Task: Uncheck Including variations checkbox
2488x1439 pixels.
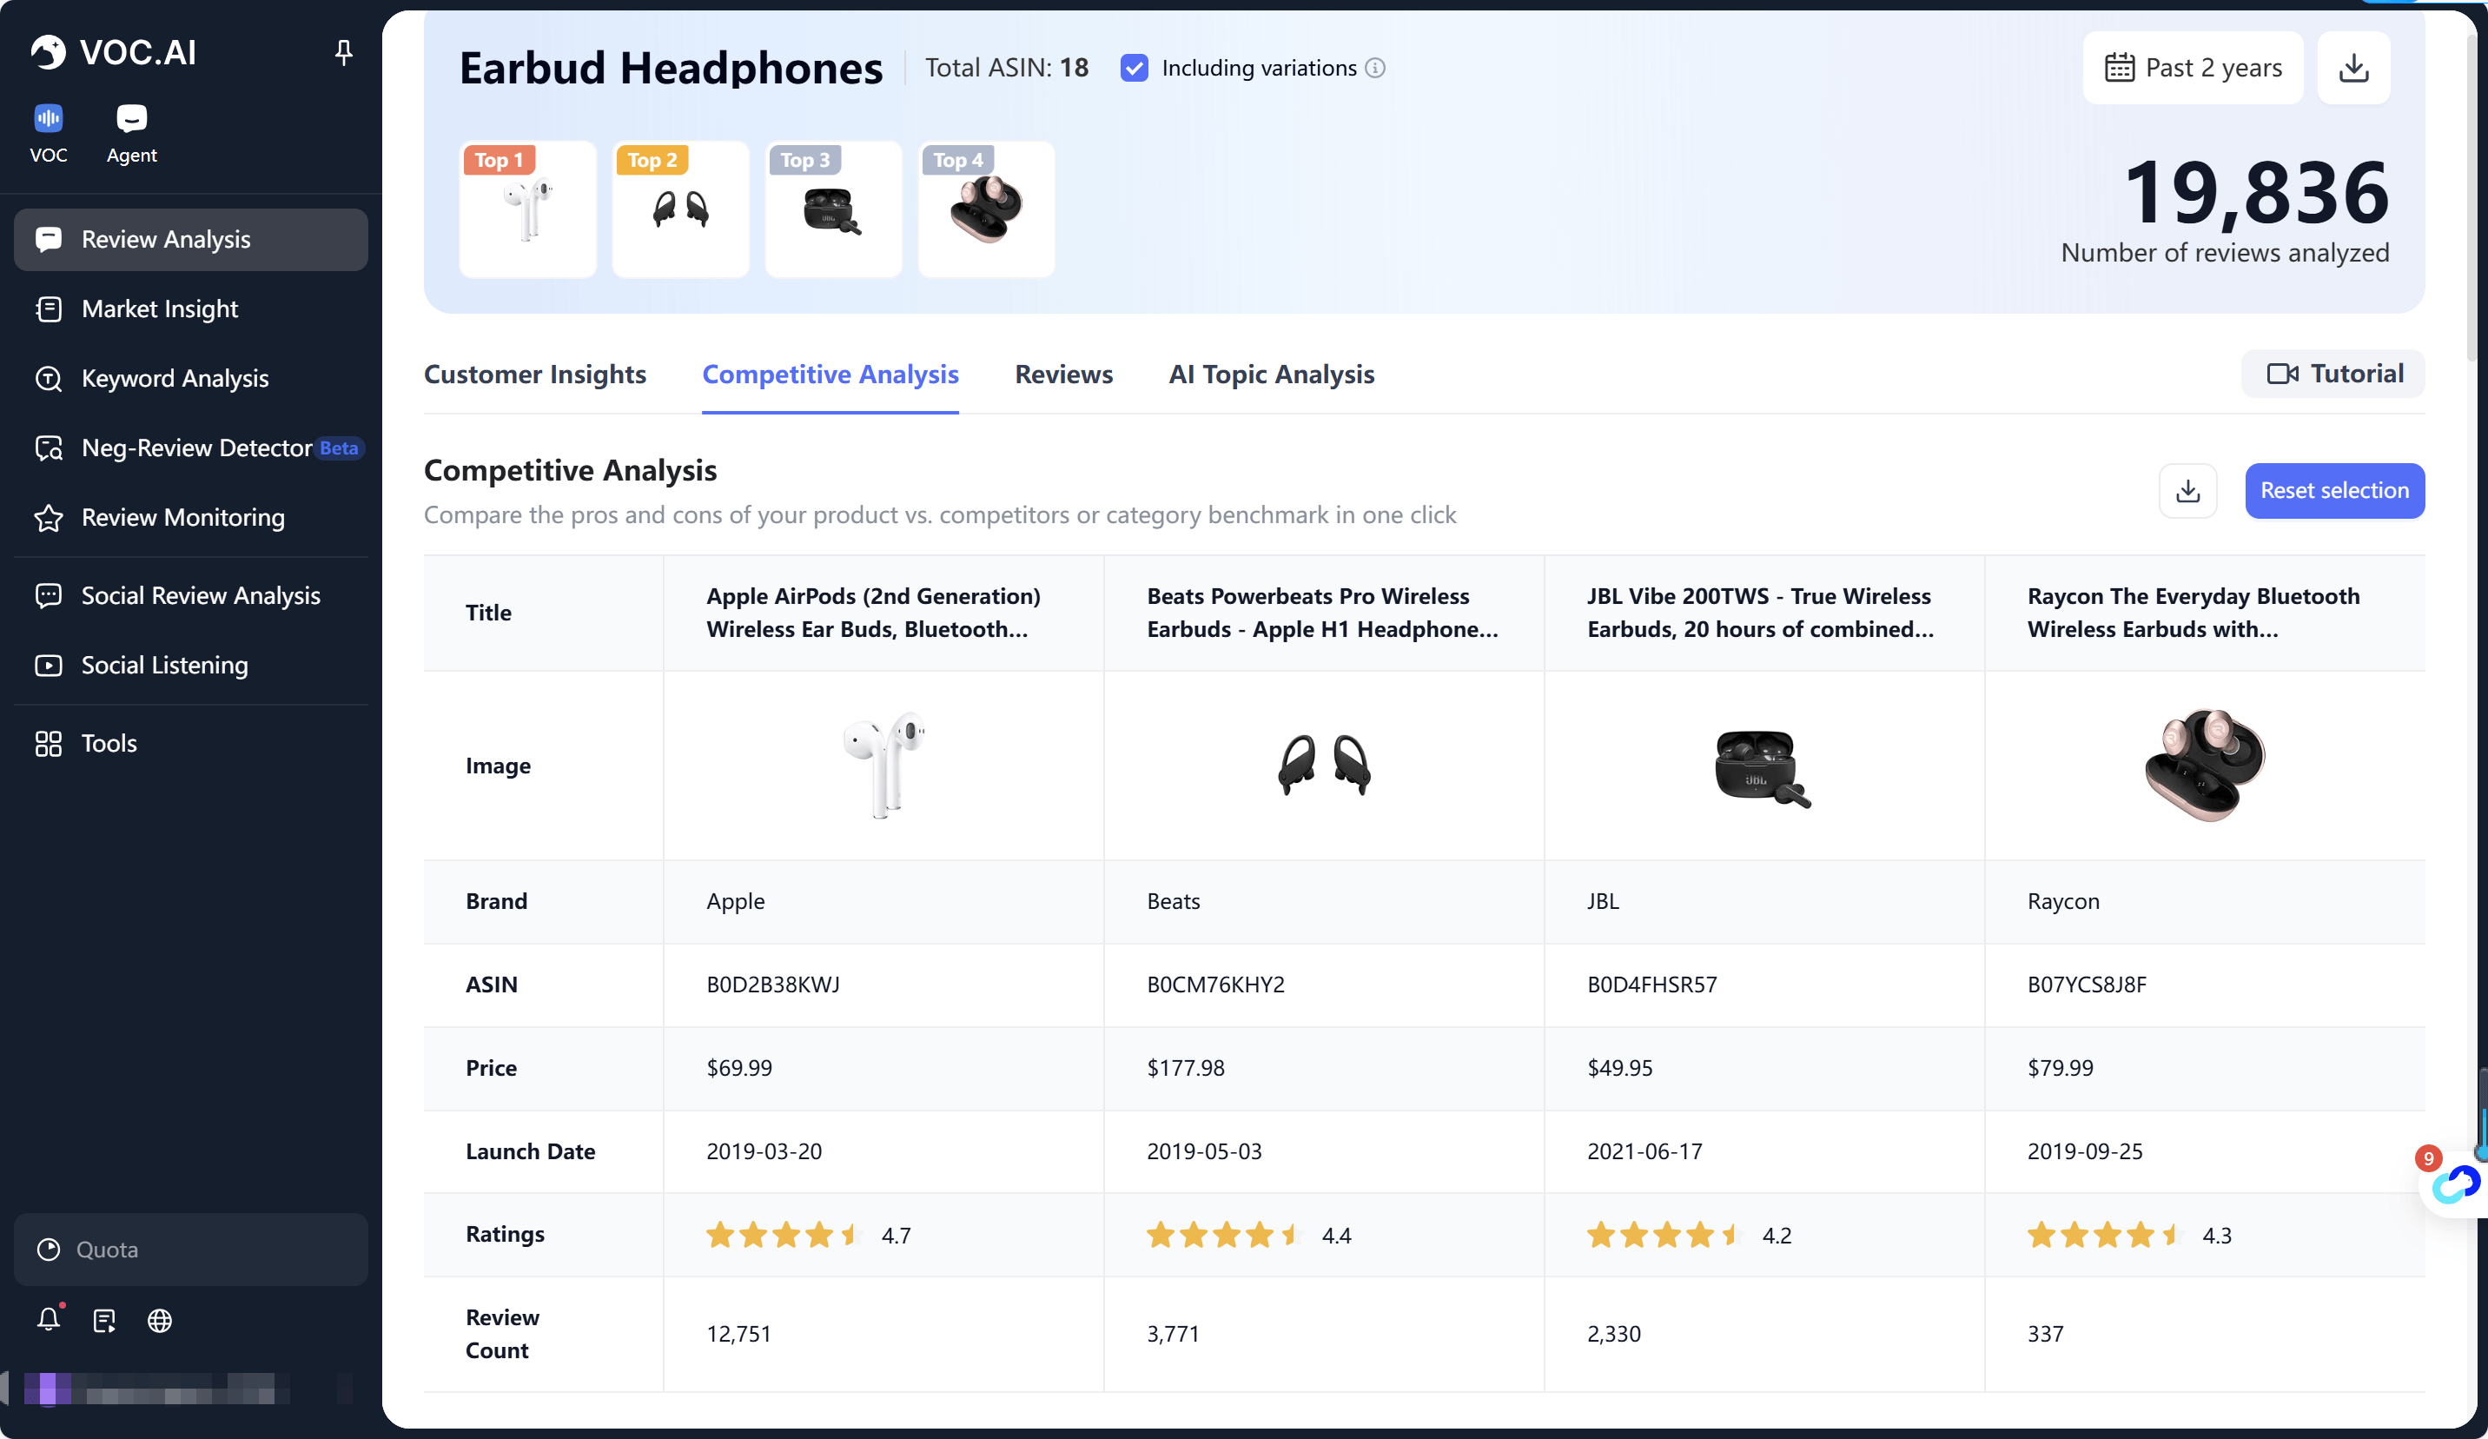Action: pos(1135,68)
